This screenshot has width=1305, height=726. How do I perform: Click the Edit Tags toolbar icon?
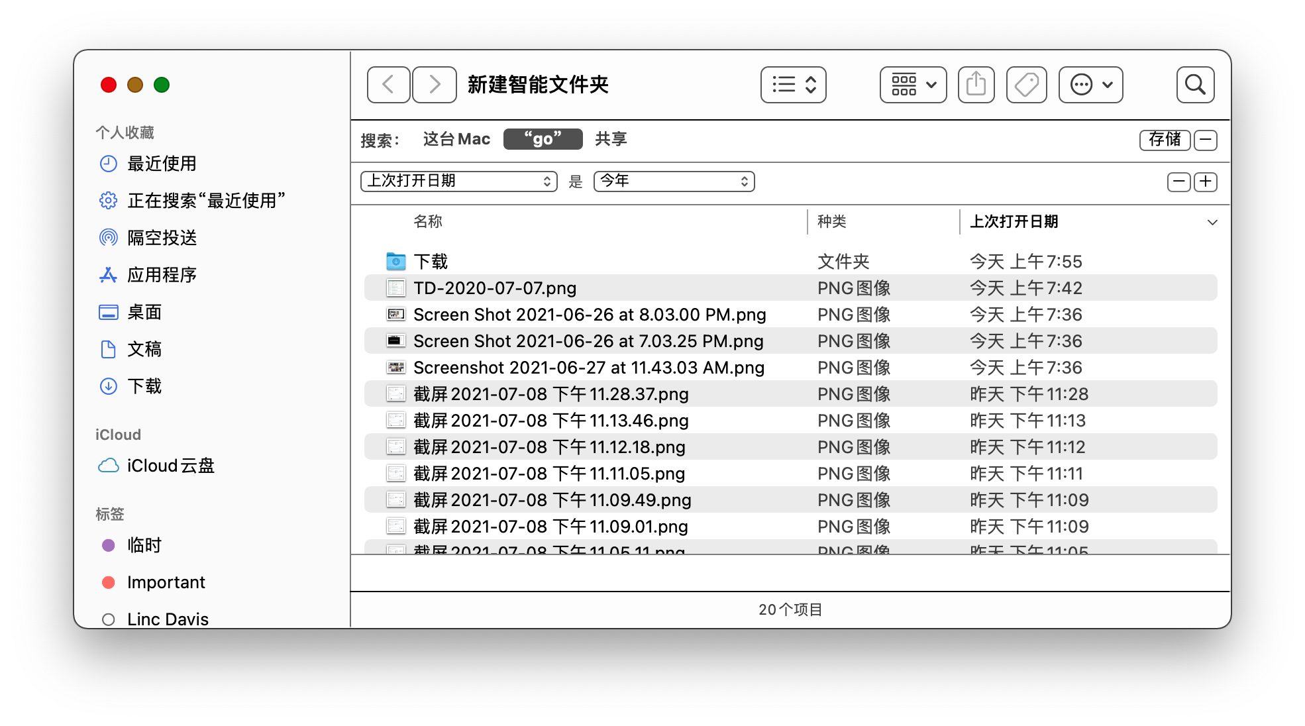click(x=1026, y=85)
